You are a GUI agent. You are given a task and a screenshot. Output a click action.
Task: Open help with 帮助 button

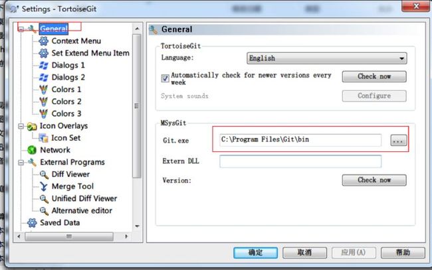pos(403,253)
